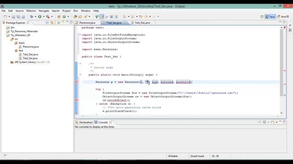
Task: Open the New Java Class dropdown arrow
Action: pyautogui.click(x=68, y=17)
